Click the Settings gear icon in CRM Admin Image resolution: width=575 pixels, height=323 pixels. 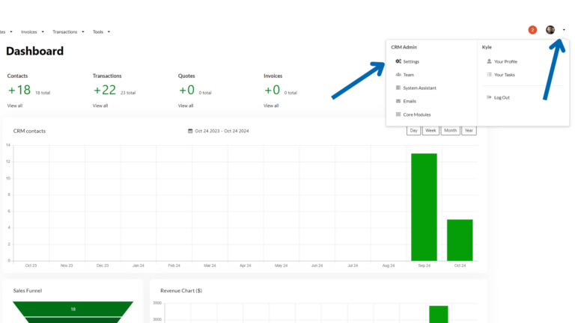[398, 61]
